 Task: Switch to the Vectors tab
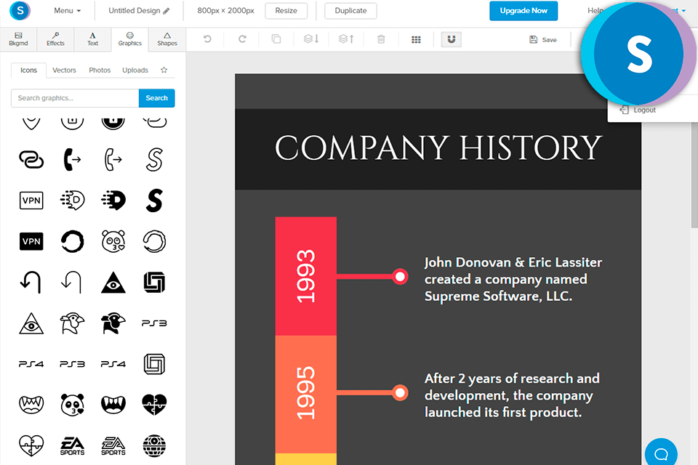pos(64,70)
